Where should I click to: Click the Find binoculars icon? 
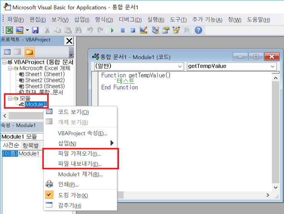(x=78, y=30)
